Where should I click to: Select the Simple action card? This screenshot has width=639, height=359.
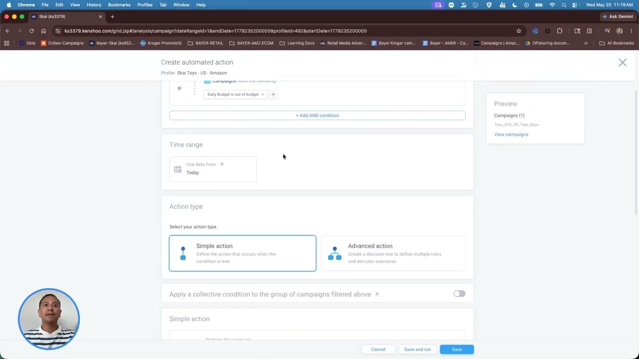click(243, 253)
